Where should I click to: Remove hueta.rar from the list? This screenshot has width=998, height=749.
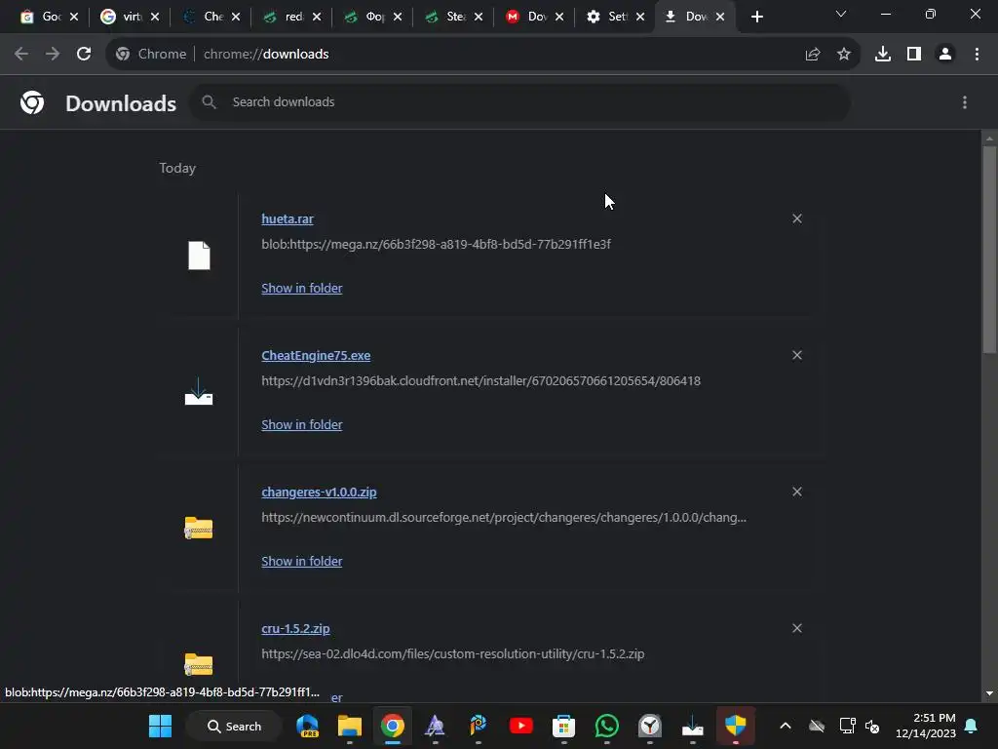(797, 218)
